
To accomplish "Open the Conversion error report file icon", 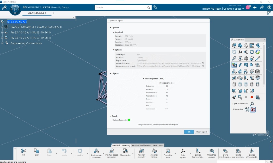I will point(203,66).
